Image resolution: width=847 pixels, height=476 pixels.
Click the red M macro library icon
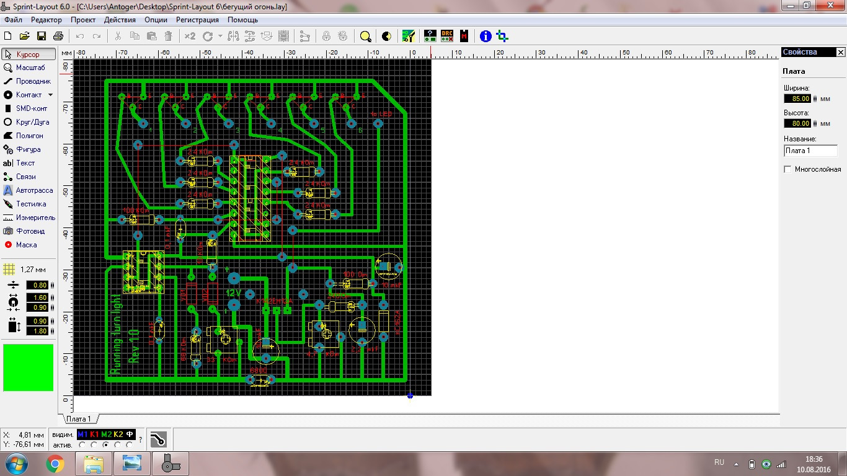(464, 36)
